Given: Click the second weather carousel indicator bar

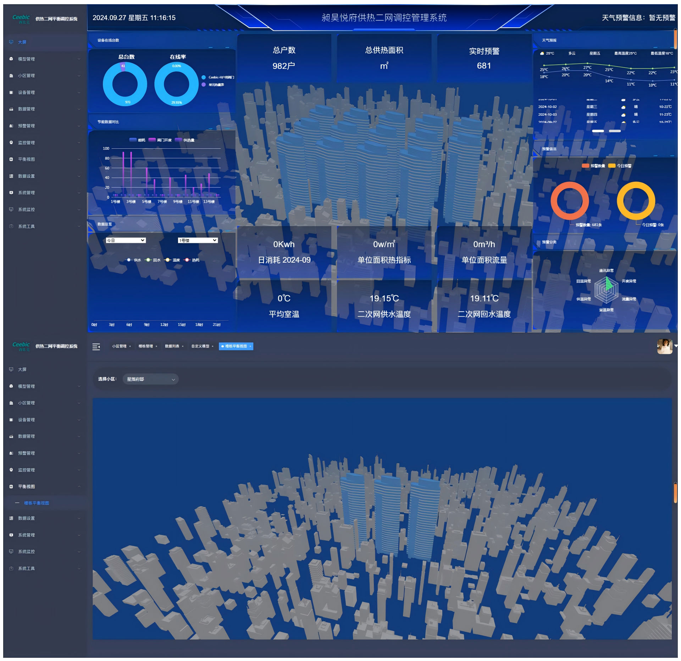Looking at the screenshot, I should click(x=615, y=131).
